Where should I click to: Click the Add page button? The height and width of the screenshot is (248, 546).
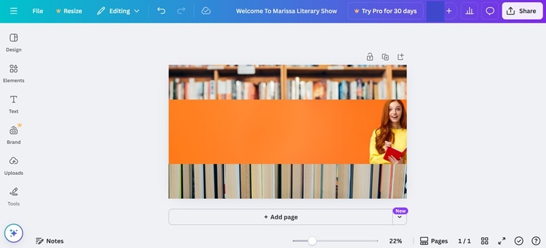coord(281,217)
